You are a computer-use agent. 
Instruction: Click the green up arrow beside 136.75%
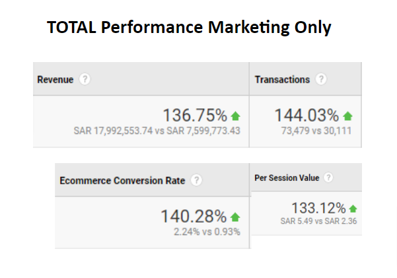(236, 116)
